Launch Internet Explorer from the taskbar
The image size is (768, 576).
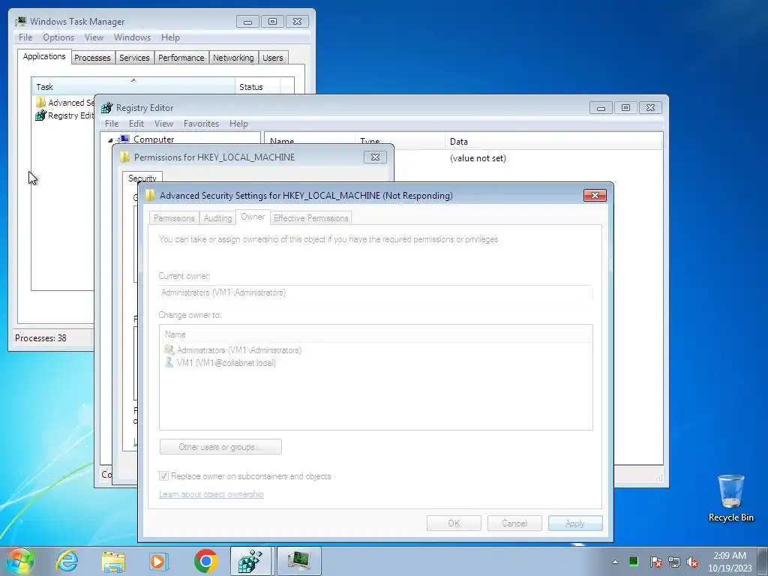pyautogui.click(x=67, y=561)
